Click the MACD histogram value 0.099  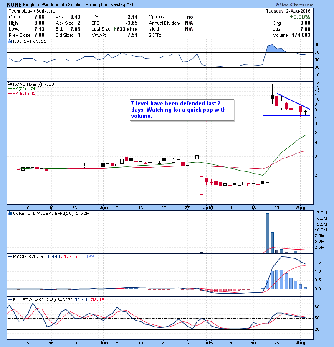click(x=87, y=257)
